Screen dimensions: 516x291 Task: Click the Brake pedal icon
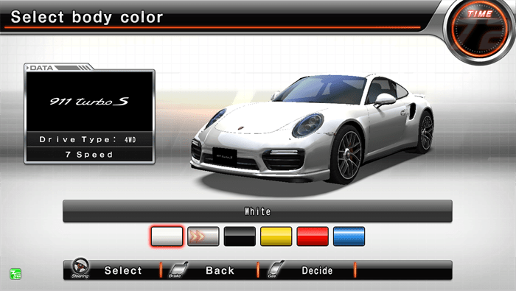click(x=178, y=270)
